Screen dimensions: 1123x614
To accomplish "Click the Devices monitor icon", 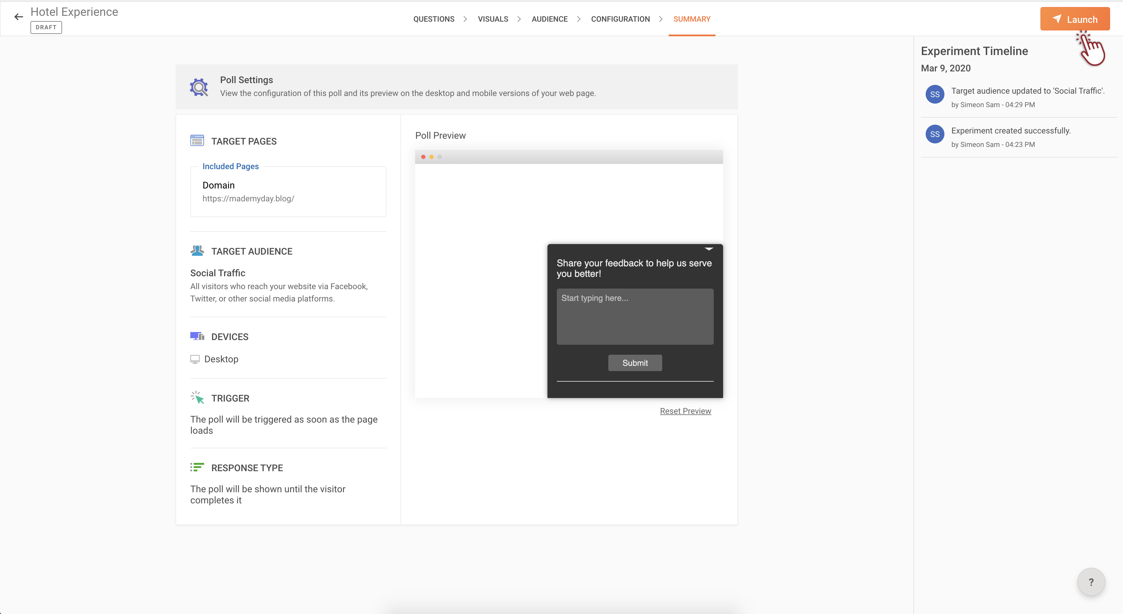I will [x=197, y=337].
